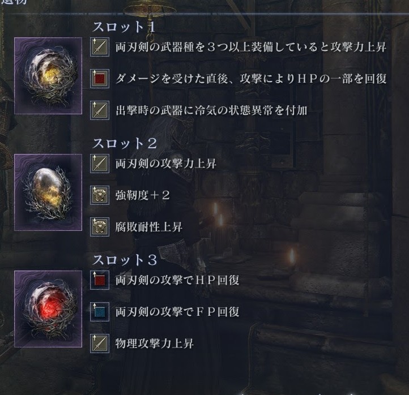This screenshot has width=409, height=395.
Task: Select the 強靭度+2 effect text
Action: tap(142, 195)
